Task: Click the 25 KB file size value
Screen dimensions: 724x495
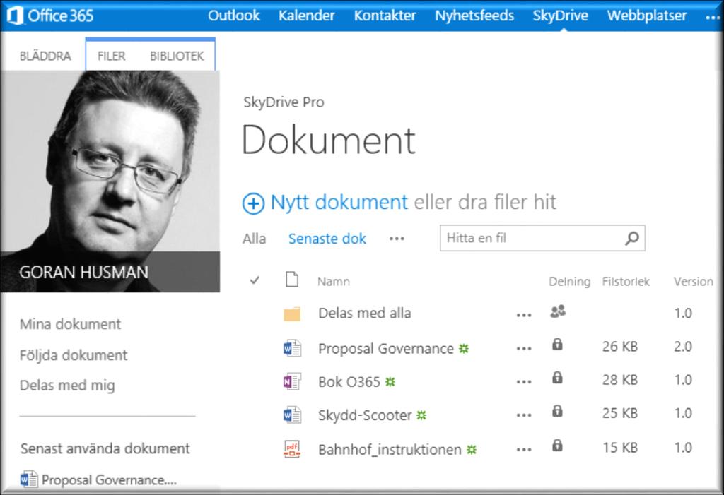Action: pos(619,413)
